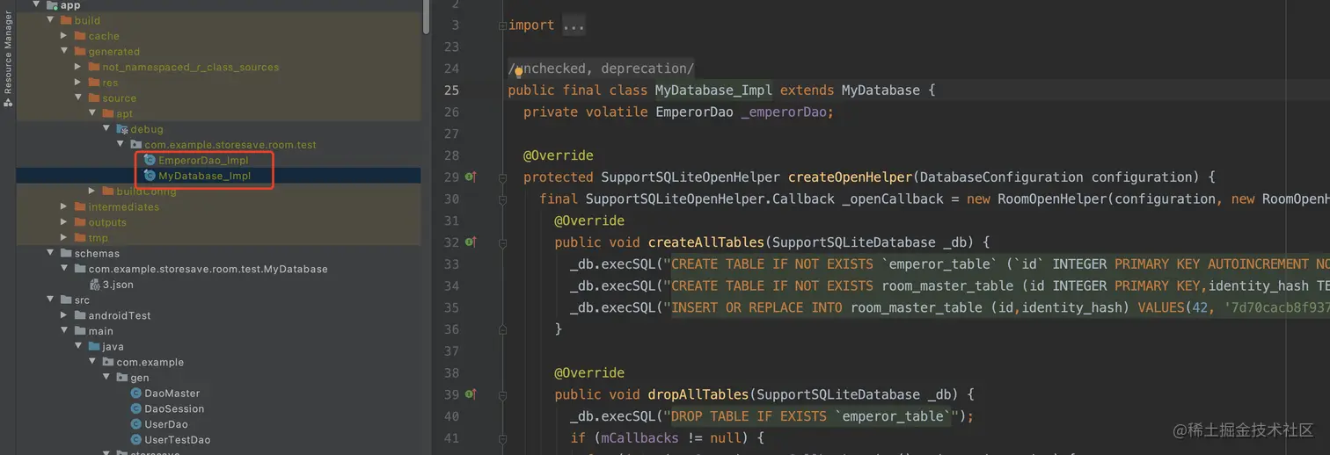Click the UserDao class icon

[135, 424]
